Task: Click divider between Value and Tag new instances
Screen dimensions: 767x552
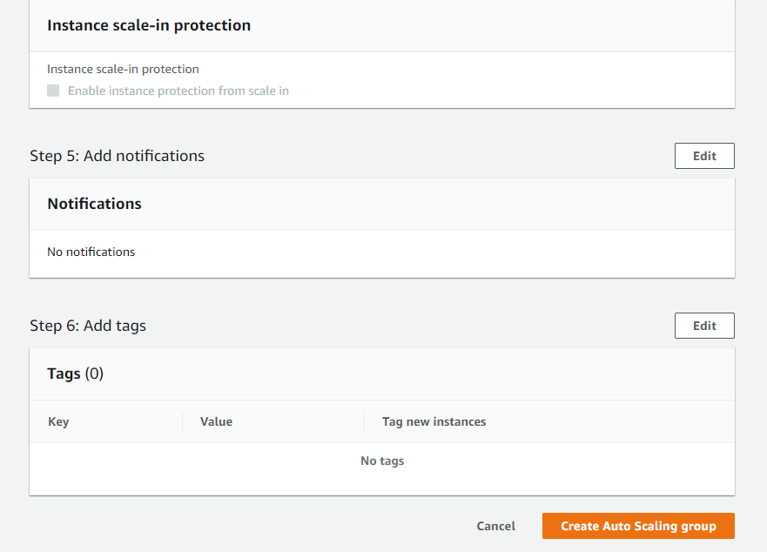Action: point(364,421)
